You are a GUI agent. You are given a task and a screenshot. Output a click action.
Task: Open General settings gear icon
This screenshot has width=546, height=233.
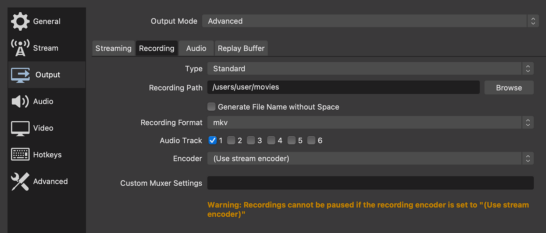[20, 21]
